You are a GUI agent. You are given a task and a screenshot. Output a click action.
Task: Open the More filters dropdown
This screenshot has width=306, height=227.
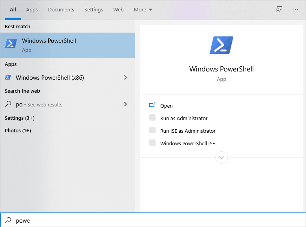pos(143,9)
